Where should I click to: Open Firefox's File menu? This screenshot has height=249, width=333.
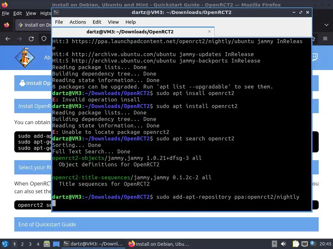6,13
